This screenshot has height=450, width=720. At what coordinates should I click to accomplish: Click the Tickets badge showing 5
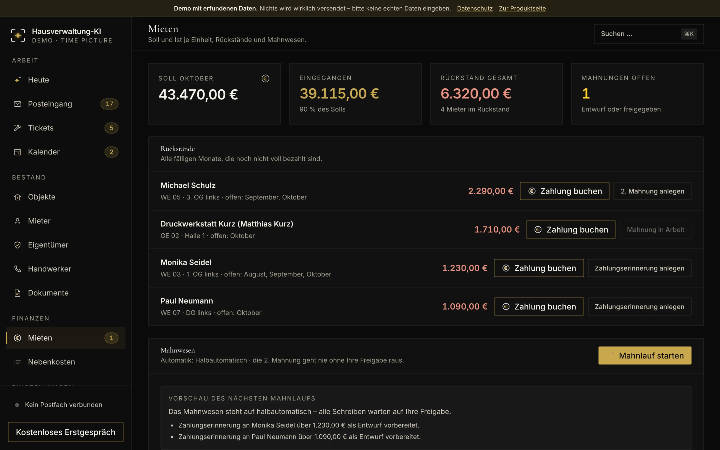(111, 128)
